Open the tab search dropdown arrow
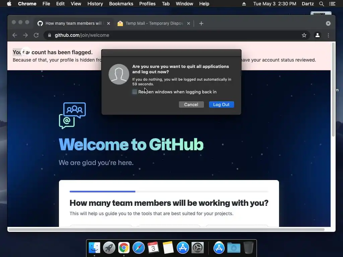This screenshot has height=257, width=343. [328, 23]
